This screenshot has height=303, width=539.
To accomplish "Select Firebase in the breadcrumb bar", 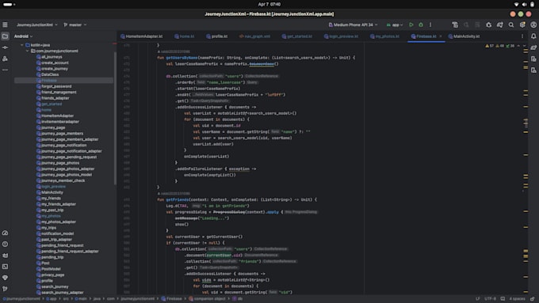I will 171,299.
